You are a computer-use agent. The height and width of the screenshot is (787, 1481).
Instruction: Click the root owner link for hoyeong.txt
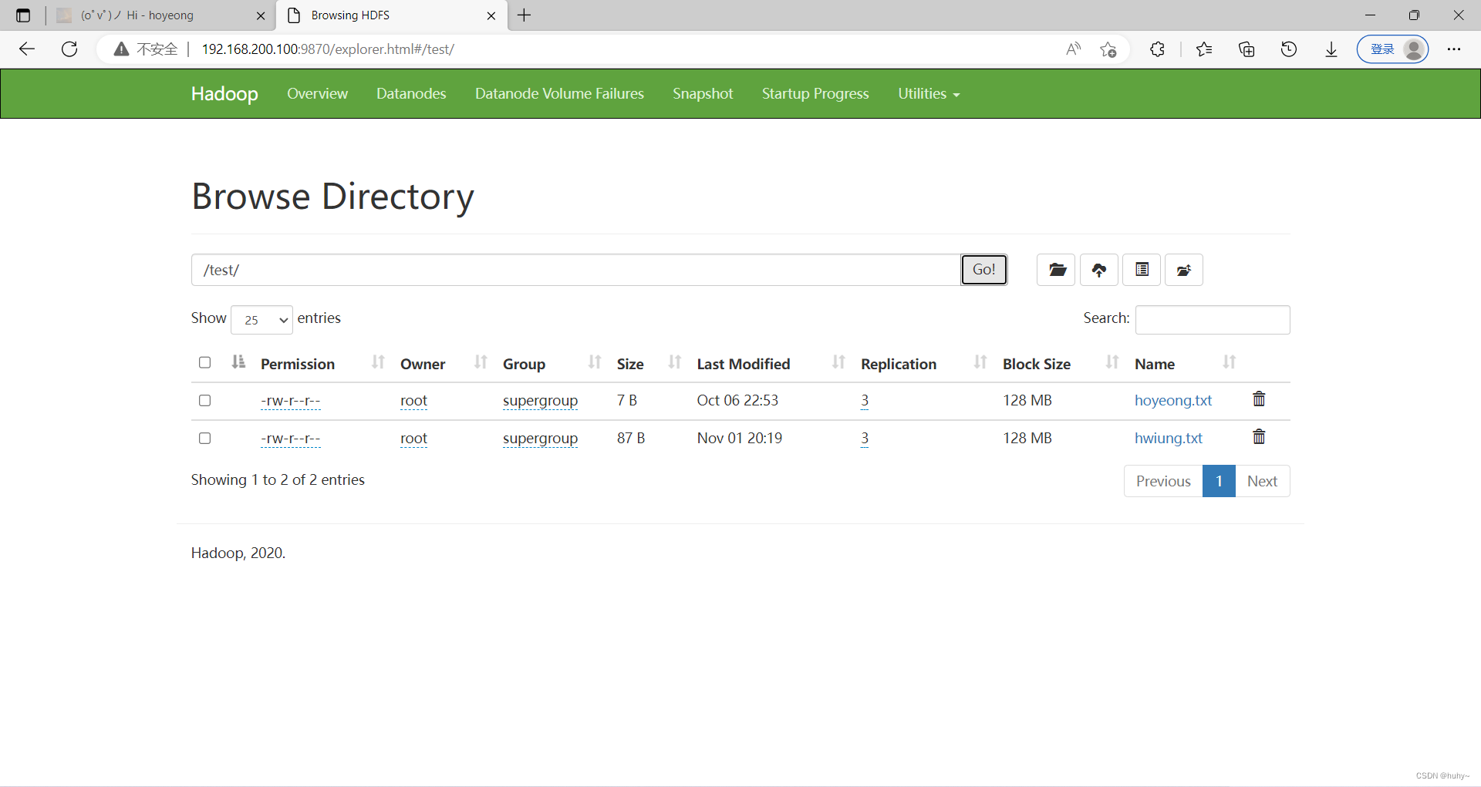point(413,400)
